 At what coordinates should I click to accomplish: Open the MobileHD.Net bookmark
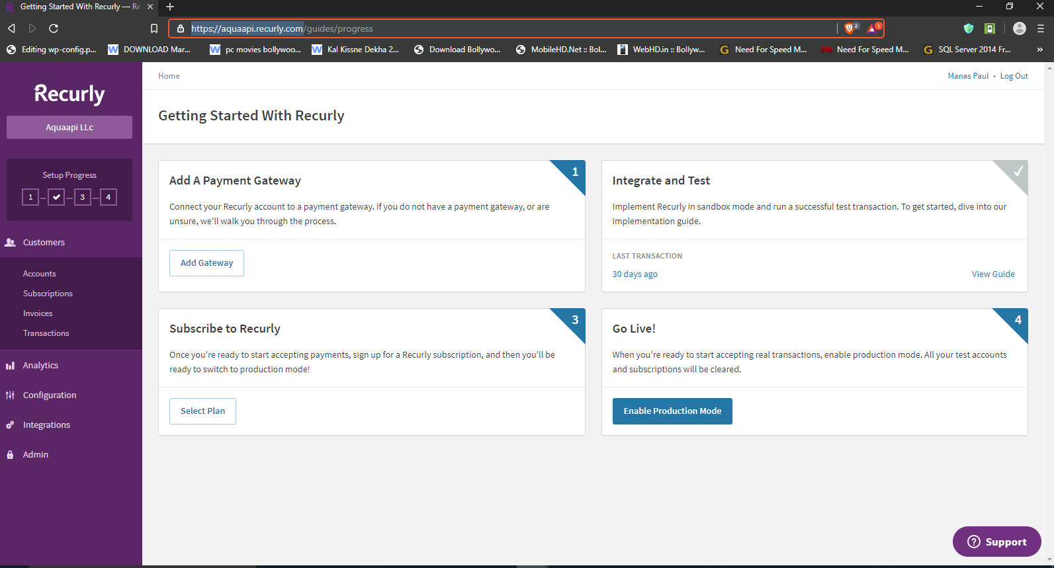(561, 50)
